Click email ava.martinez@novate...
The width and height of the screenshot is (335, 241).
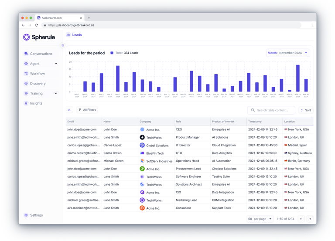tap(83, 208)
